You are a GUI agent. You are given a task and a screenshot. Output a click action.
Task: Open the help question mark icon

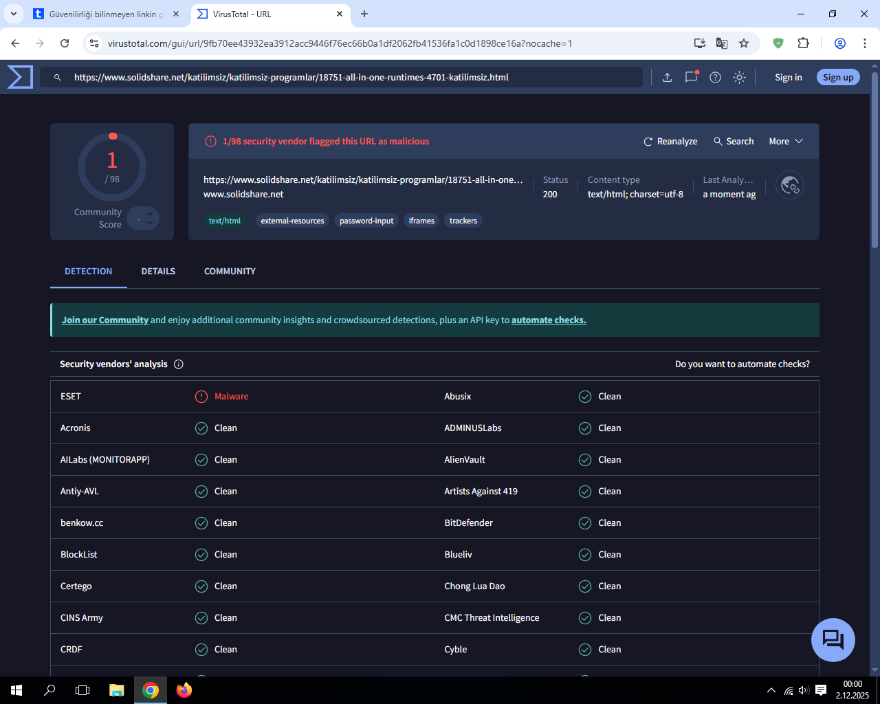point(715,78)
